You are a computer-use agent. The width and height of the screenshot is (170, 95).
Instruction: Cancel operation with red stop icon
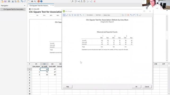(x=39, y=1)
